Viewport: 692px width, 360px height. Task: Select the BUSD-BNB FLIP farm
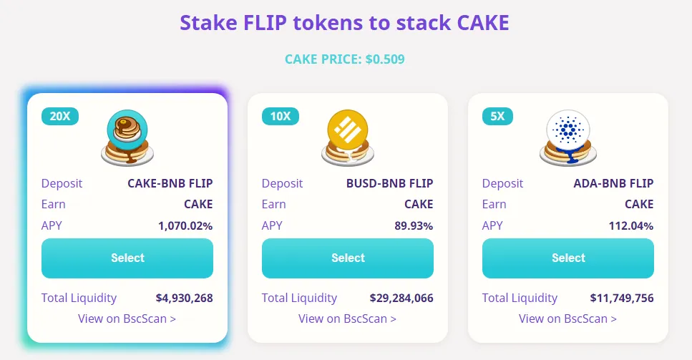(348, 258)
